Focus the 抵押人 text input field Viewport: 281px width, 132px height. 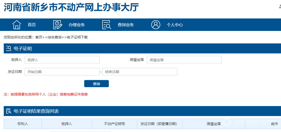click(x=62, y=60)
